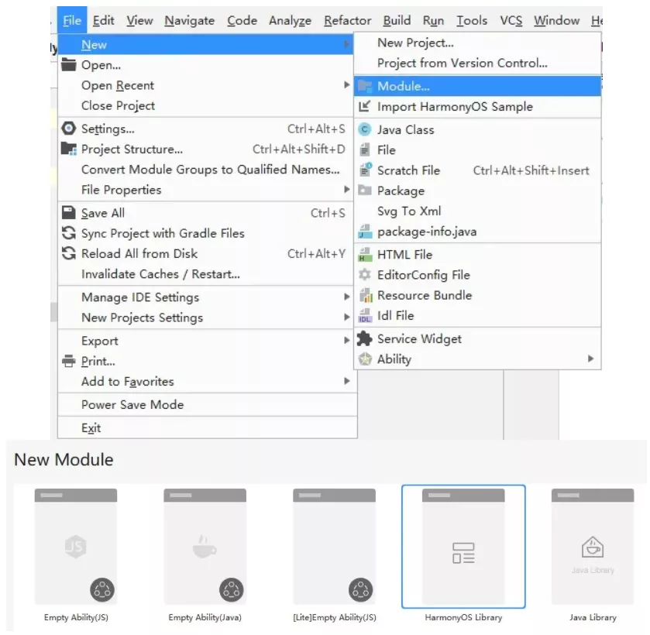This screenshot has width=650, height=635.
Task: Open the Analyze menu
Action: (x=291, y=20)
